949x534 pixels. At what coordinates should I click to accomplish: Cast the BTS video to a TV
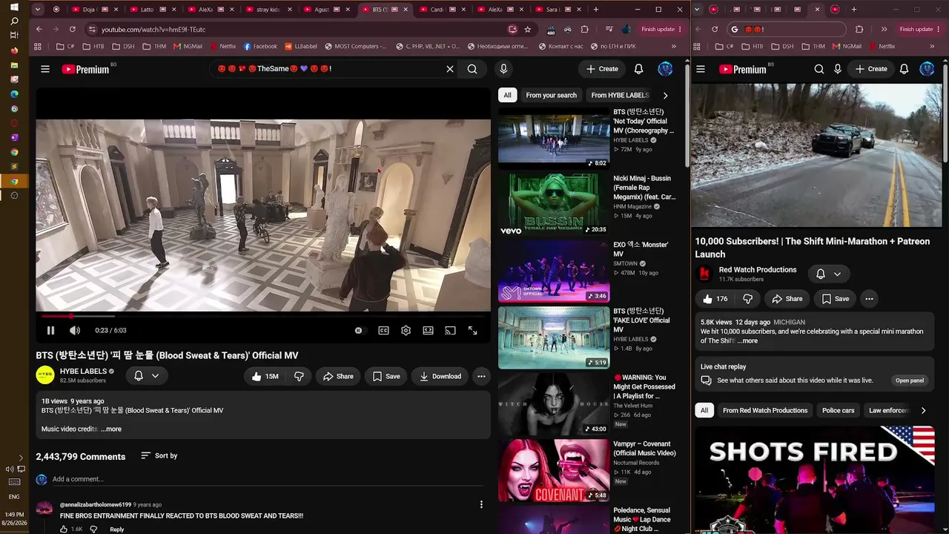[450, 331]
